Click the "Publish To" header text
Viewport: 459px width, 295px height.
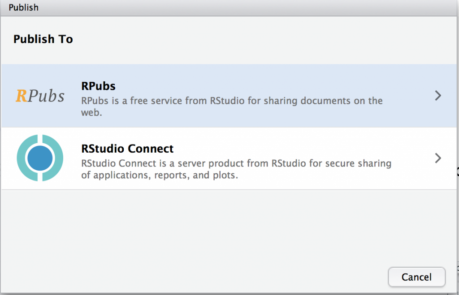tap(43, 39)
